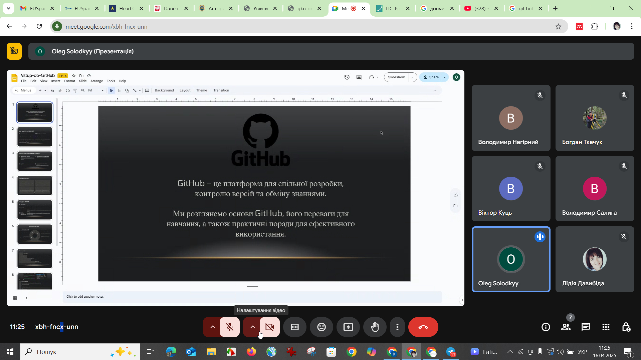
Task: Turn on camera in Meet controls
Action: click(x=270, y=327)
